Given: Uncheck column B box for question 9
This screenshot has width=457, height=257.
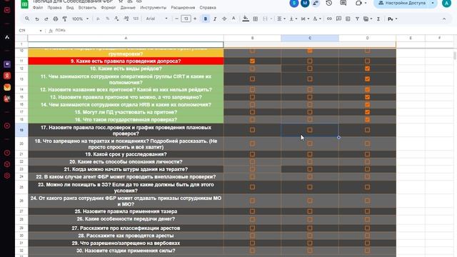Looking at the screenshot, I should [x=252, y=61].
